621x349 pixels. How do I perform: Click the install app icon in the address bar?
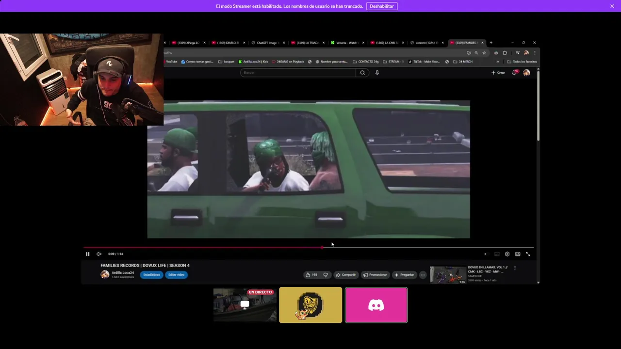point(468,53)
